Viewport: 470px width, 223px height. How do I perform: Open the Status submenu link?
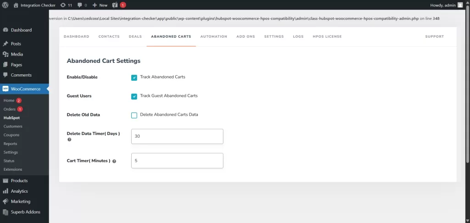coord(9,161)
